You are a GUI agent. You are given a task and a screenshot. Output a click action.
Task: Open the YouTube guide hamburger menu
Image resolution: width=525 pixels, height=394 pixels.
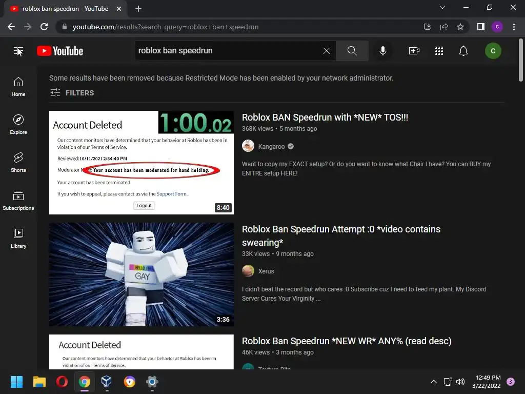[x=18, y=51]
